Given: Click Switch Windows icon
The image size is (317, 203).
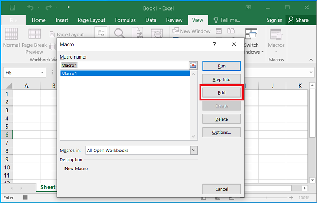Looking at the screenshot, I should coord(251,34).
